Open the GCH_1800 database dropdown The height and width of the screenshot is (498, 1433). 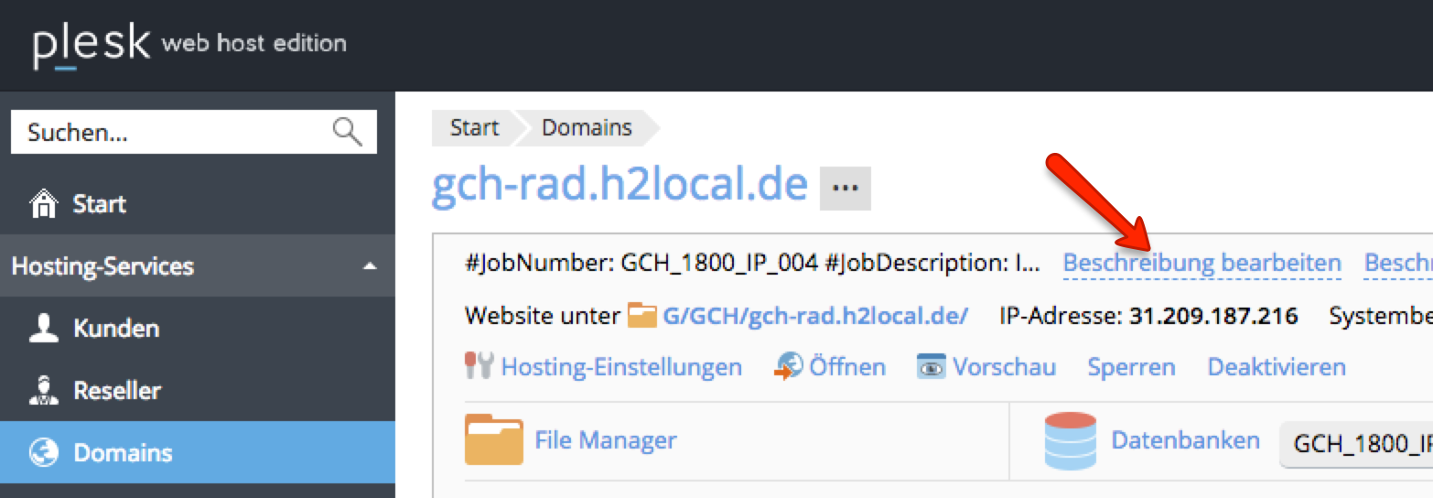coord(1356,443)
